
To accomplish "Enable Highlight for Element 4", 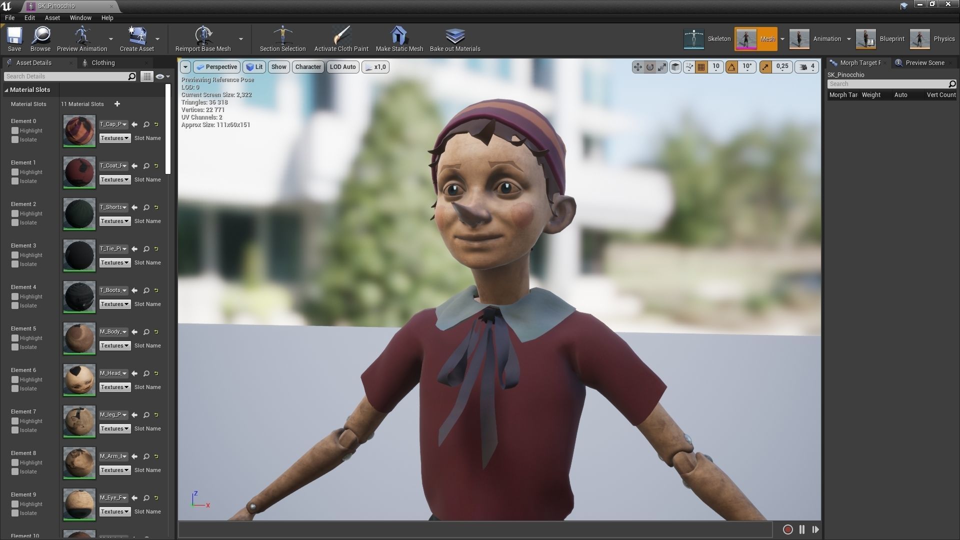I will [x=15, y=296].
